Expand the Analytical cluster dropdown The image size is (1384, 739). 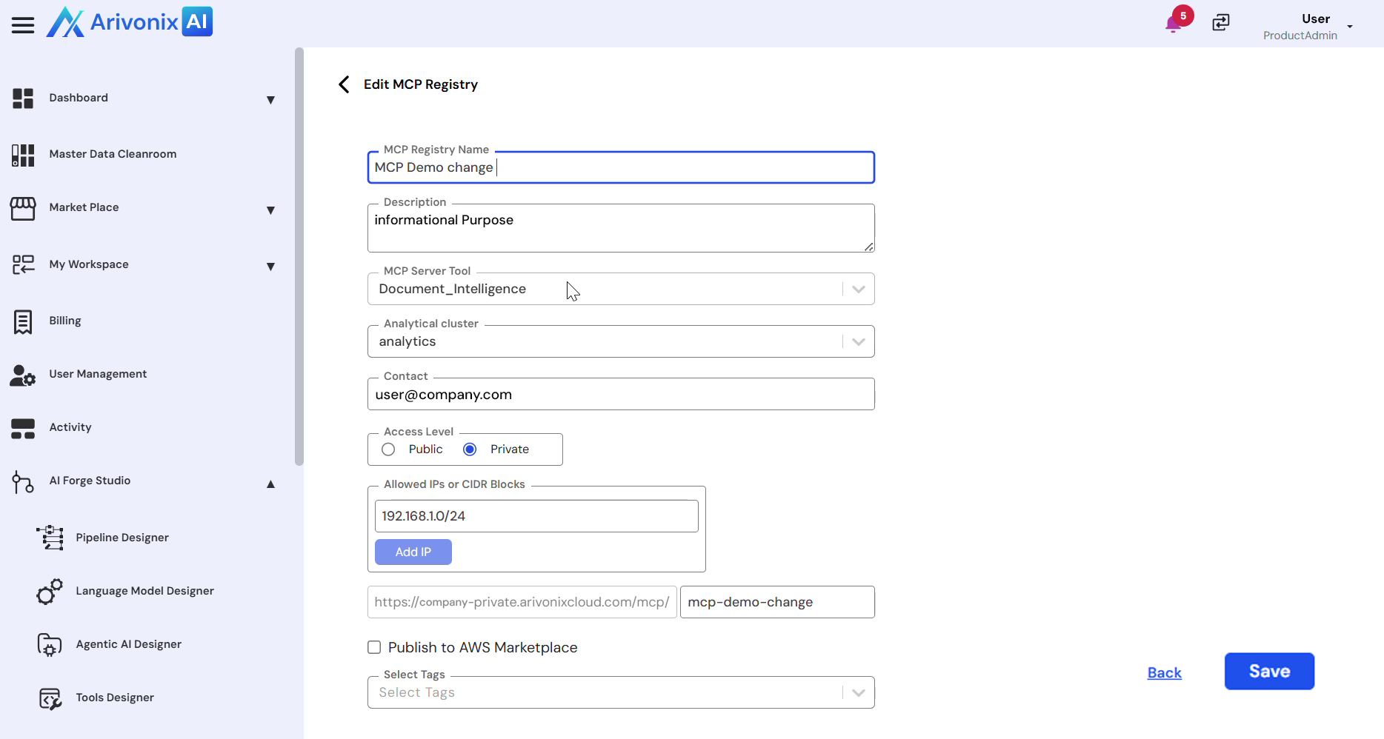point(858,342)
